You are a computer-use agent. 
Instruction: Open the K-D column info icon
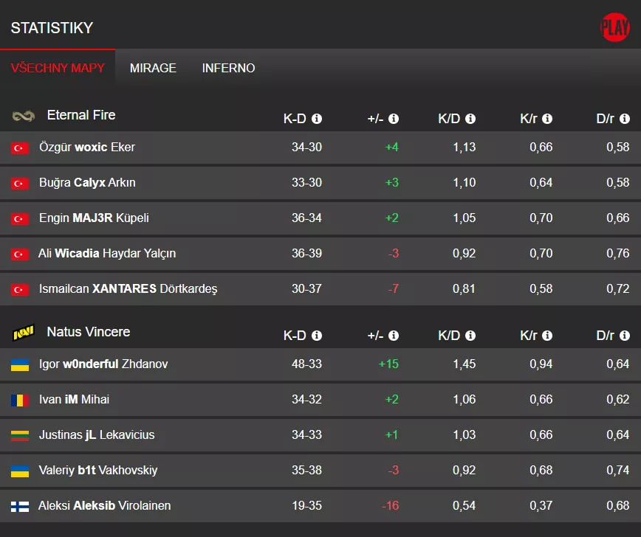[x=317, y=118]
